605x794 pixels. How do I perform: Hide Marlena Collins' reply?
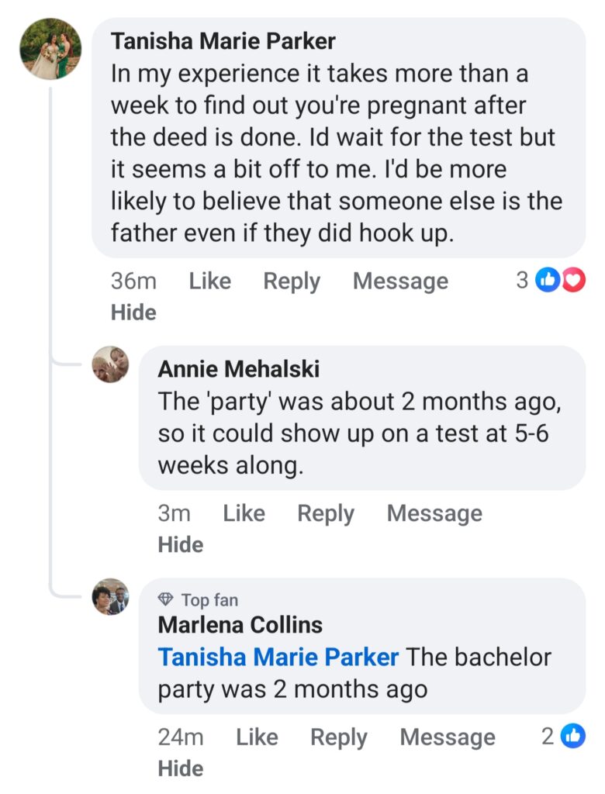(x=181, y=768)
